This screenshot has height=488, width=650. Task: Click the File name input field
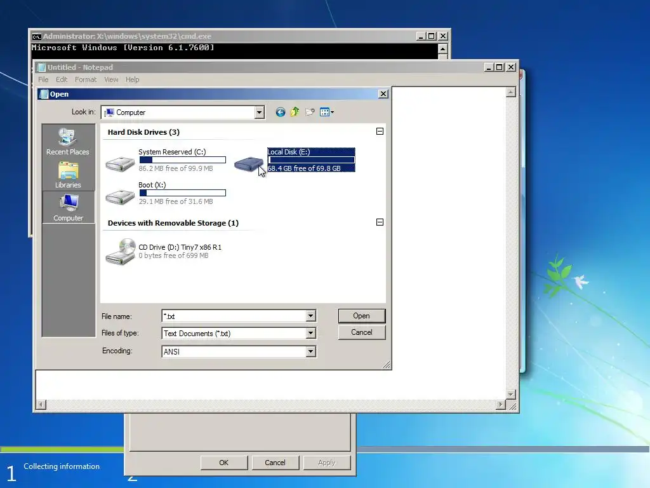point(234,316)
